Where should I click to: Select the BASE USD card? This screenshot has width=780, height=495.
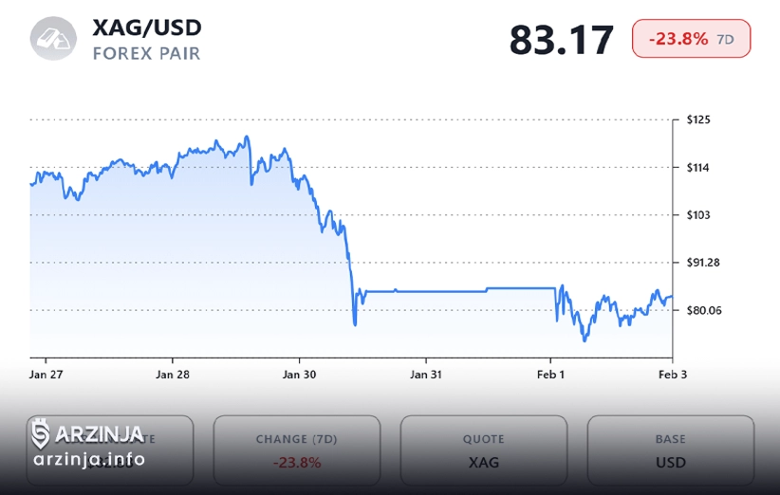[x=670, y=450]
